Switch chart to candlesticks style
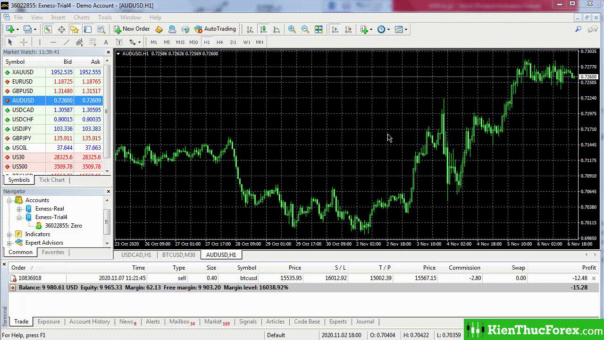 pyautogui.click(x=263, y=29)
